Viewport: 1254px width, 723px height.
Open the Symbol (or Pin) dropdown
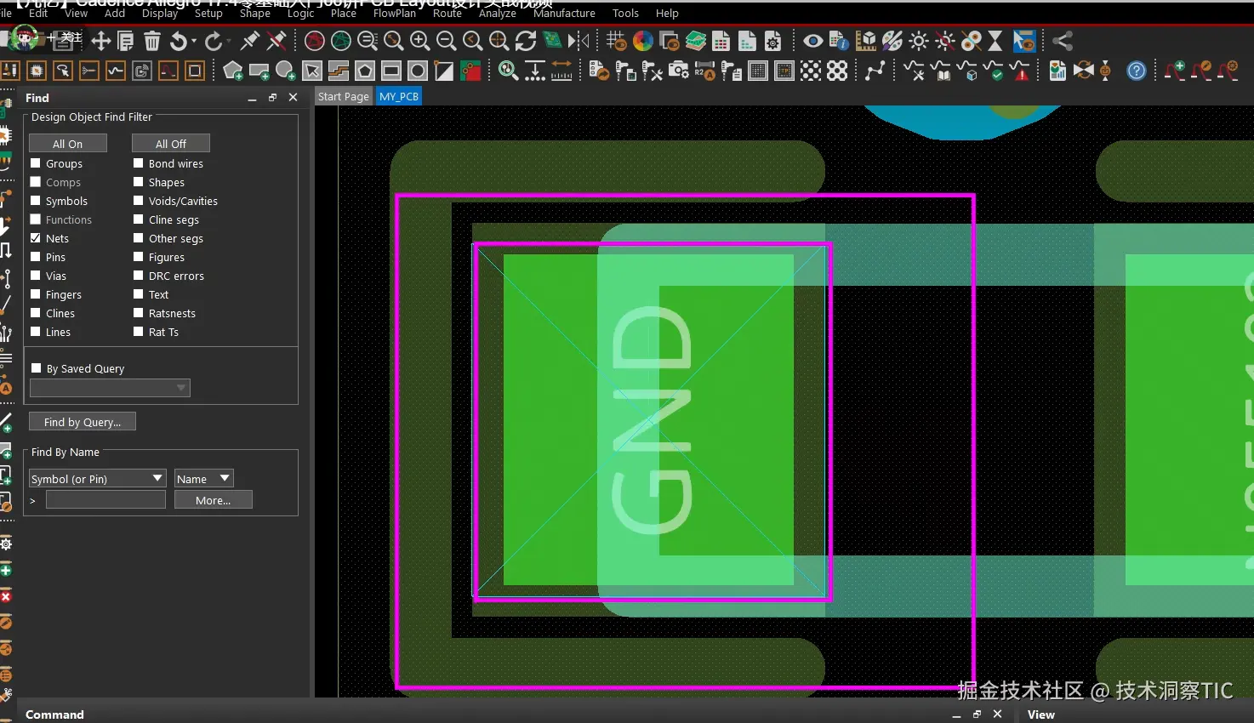click(x=98, y=479)
